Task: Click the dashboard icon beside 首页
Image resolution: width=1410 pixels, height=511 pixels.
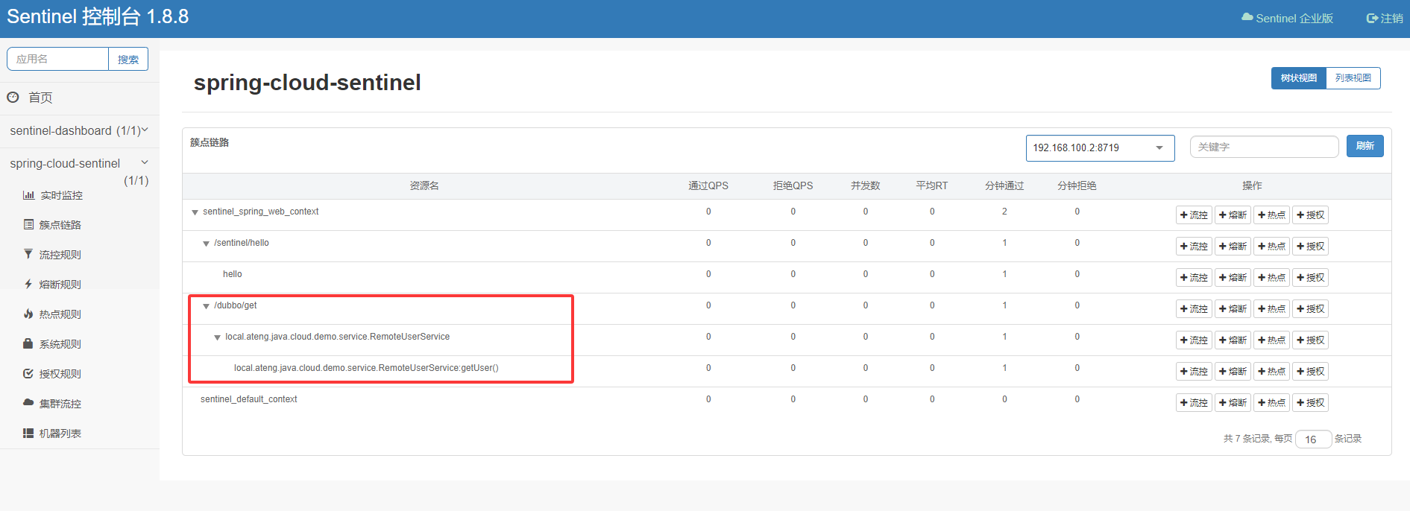Action: pyautogui.click(x=13, y=97)
